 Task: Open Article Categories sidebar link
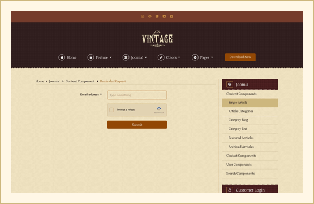240,111
